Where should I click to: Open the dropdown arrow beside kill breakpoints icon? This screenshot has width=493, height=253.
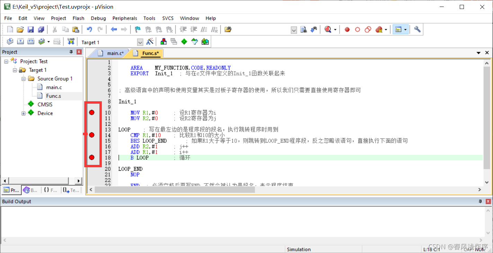(386, 30)
